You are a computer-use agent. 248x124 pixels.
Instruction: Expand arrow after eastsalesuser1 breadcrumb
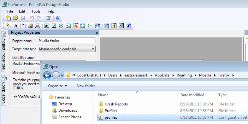click(x=151, y=76)
